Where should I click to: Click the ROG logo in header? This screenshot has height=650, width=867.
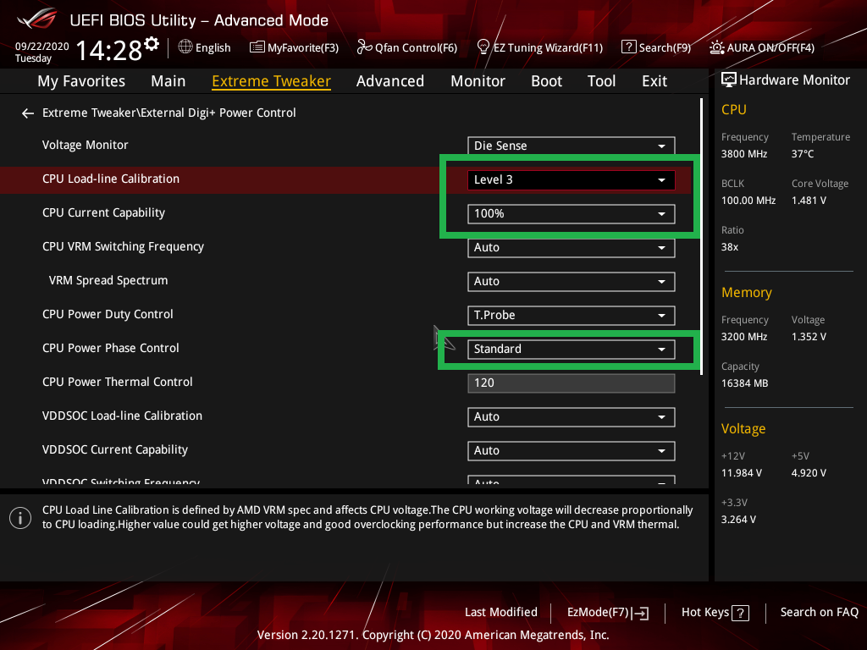point(37,19)
